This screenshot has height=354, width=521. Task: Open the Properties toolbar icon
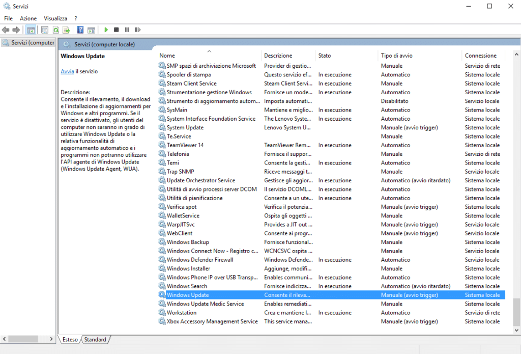coord(45,30)
